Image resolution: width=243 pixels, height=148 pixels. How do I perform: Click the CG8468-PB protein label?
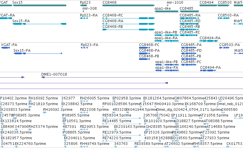pos(149,56)
